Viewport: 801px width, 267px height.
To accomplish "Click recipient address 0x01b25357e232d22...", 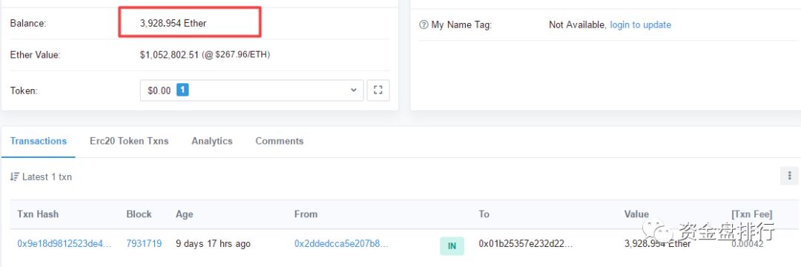I will tap(526, 243).
